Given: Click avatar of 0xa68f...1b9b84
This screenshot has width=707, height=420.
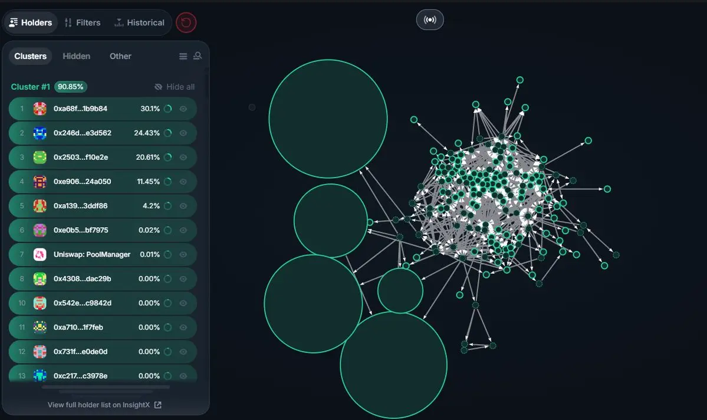Looking at the screenshot, I should [x=40, y=109].
